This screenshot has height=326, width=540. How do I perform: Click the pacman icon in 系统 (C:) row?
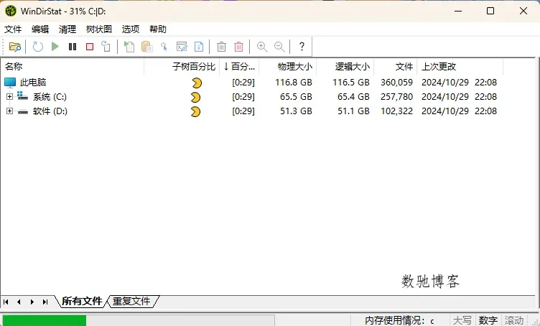coord(195,97)
